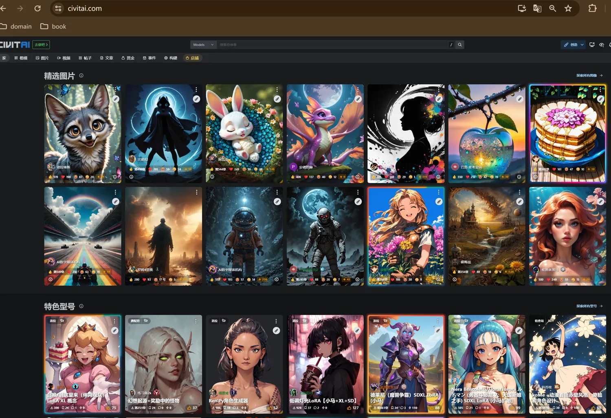The width and height of the screenshot is (611, 418).
Task: Open the red-haired woman image thumbnail
Action: pos(567,236)
